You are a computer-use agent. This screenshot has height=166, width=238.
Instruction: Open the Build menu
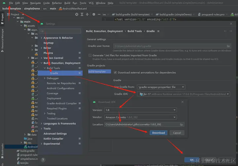tap(67, 3)
